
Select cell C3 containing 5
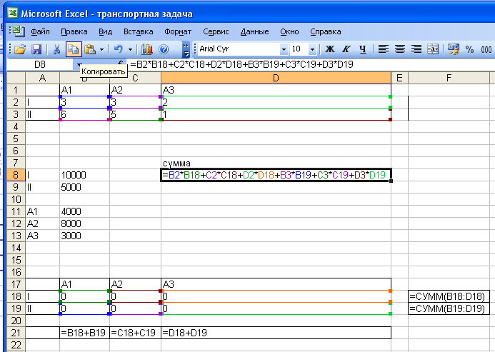(135, 114)
